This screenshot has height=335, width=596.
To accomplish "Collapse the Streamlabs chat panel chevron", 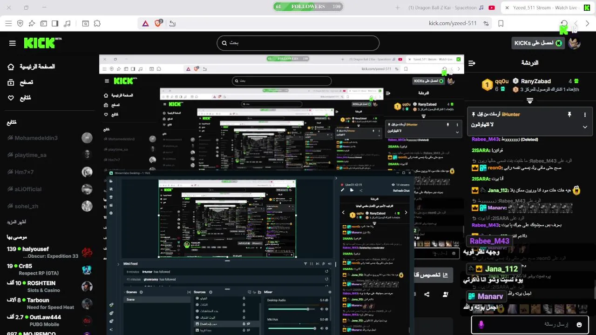I will click(x=336, y=178).
